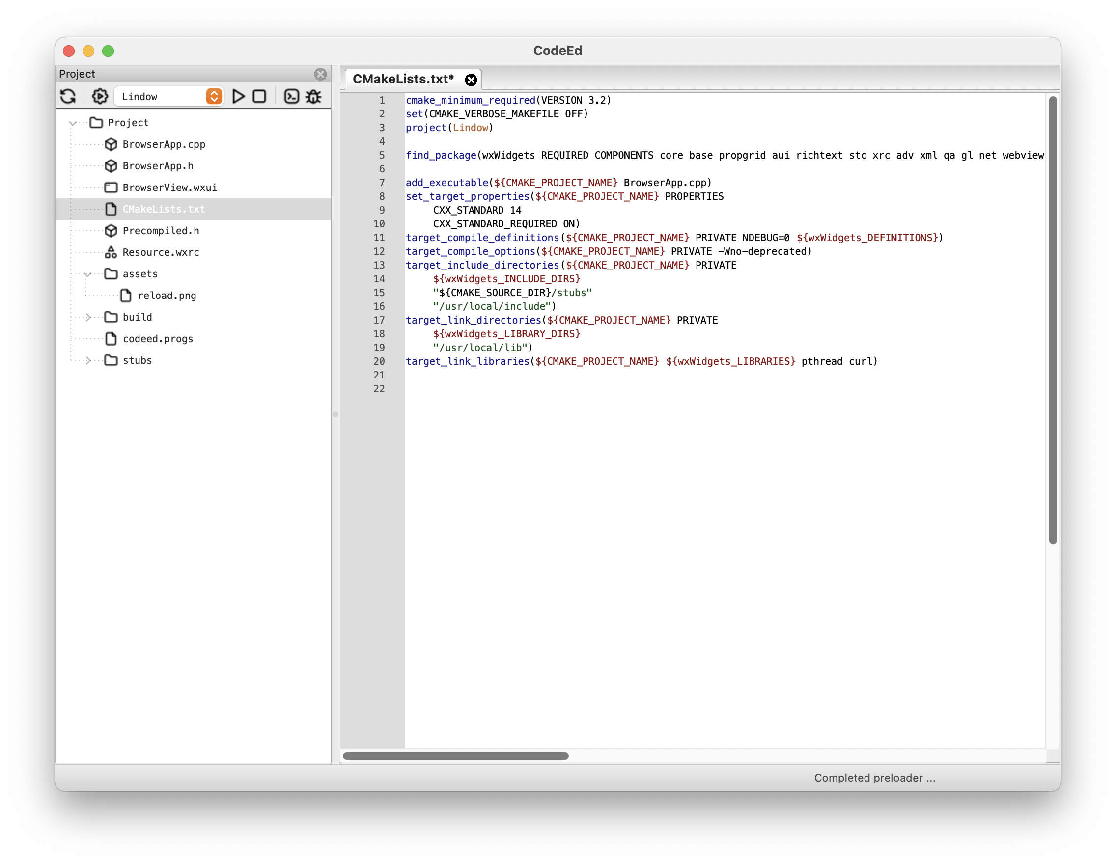The image size is (1116, 864).
Task: Click 'CXX_STANDARD 14' on line 9
Action: [x=477, y=211]
